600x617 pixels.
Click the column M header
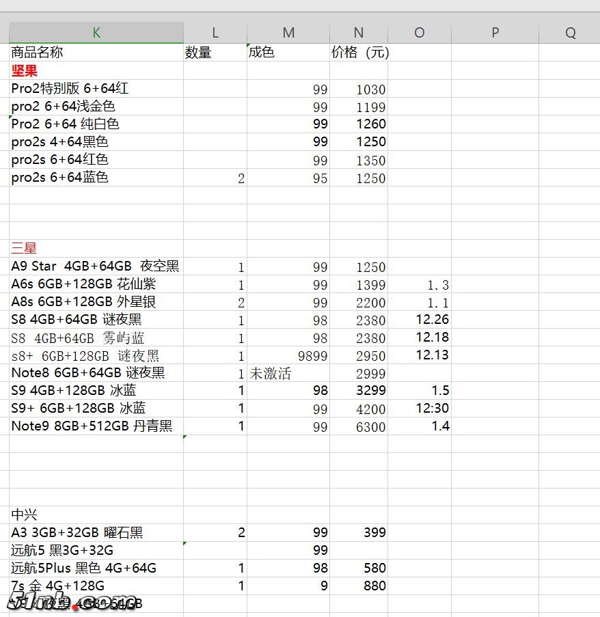(x=288, y=33)
